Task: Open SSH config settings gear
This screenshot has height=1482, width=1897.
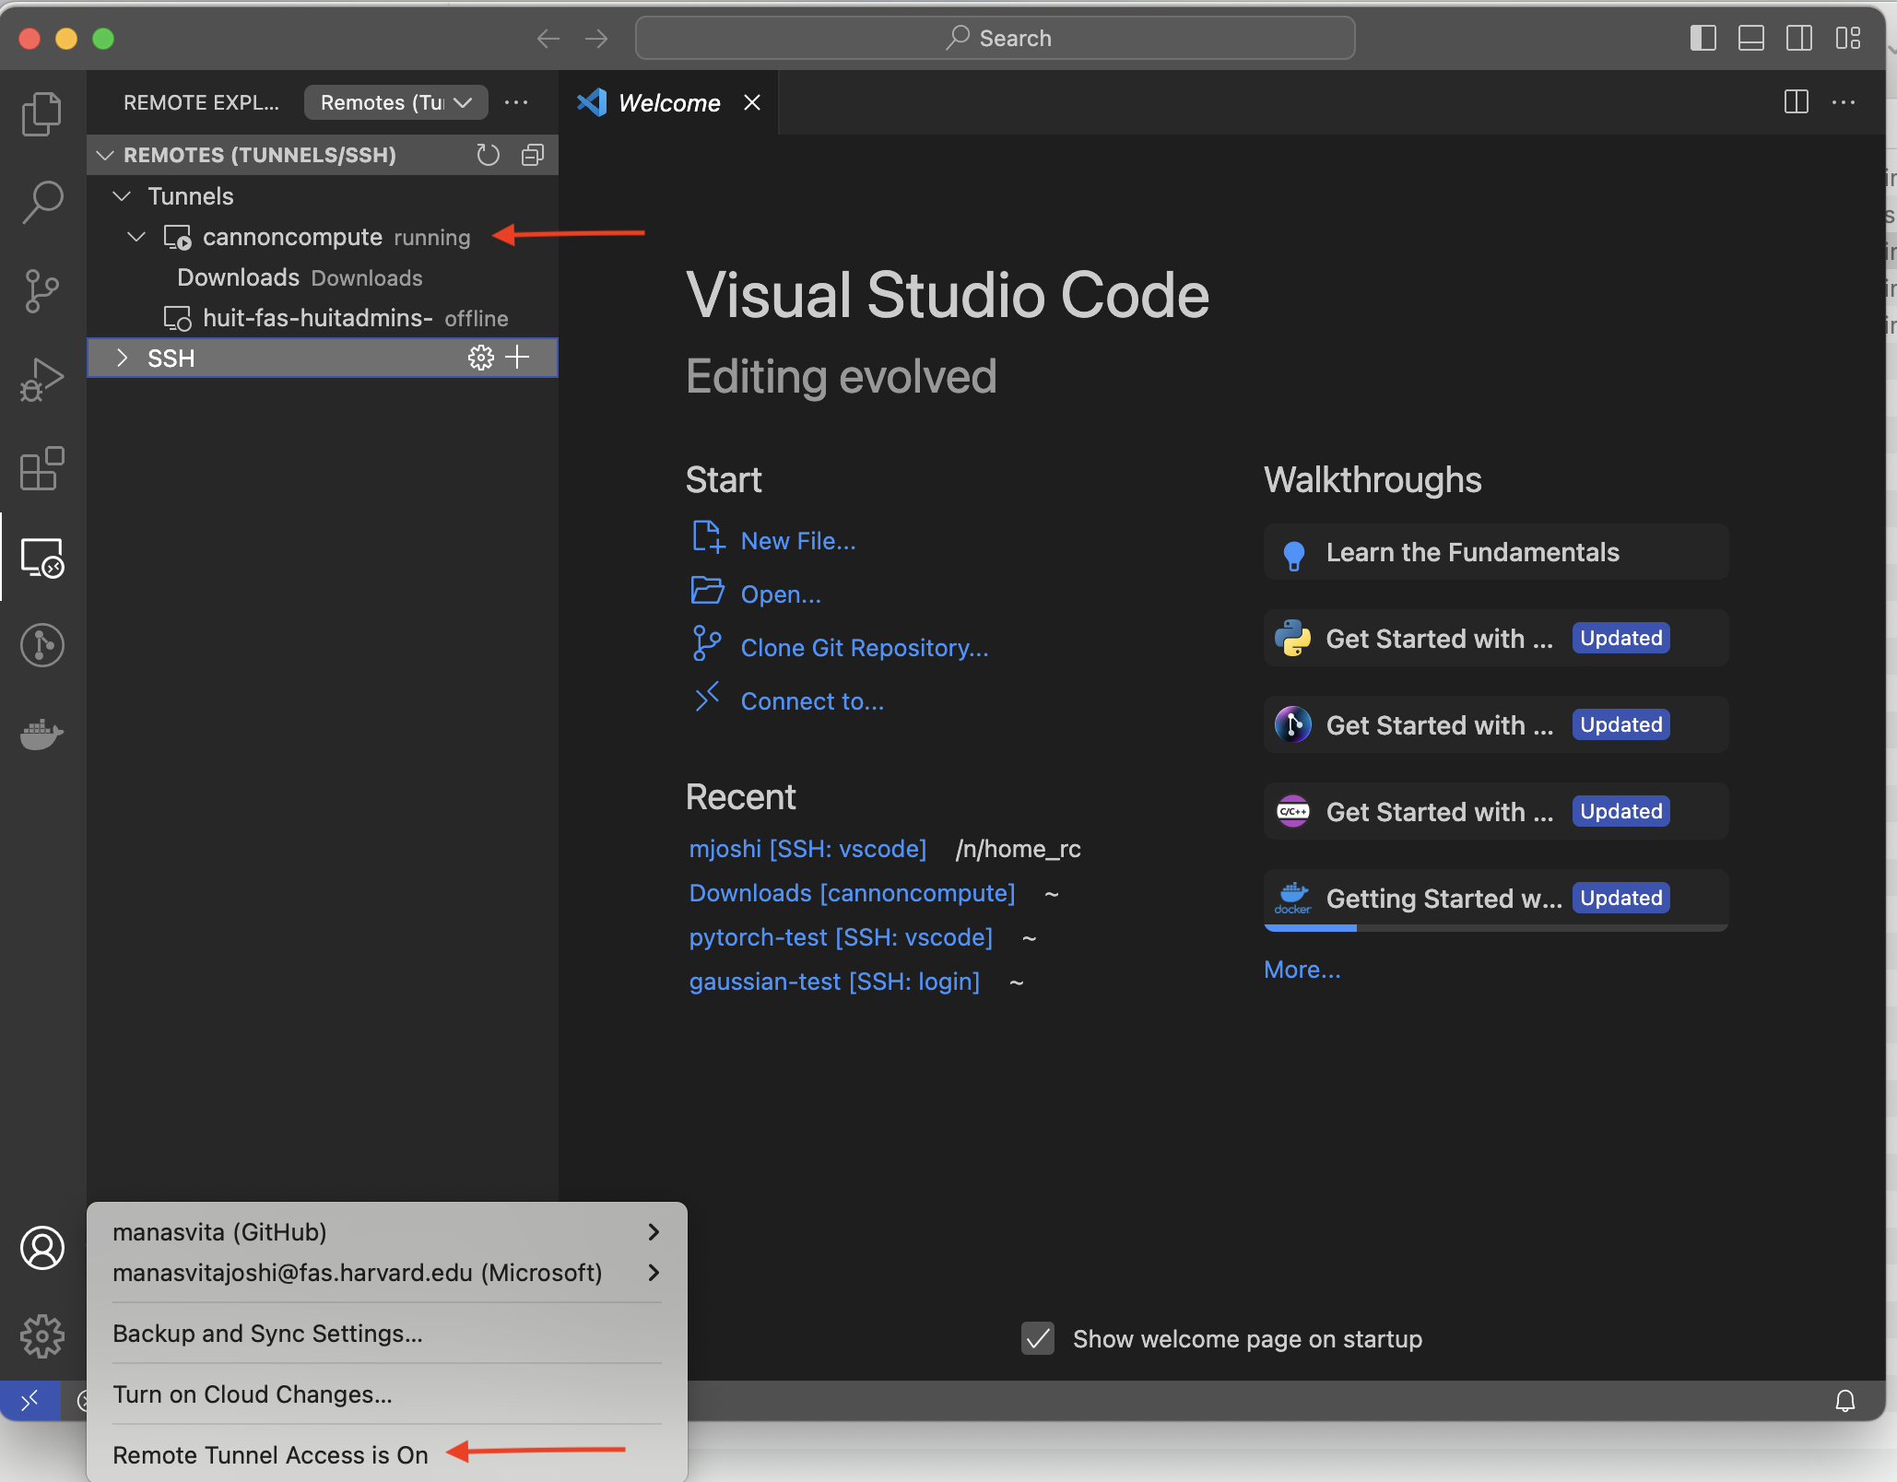Action: [x=480, y=358]
